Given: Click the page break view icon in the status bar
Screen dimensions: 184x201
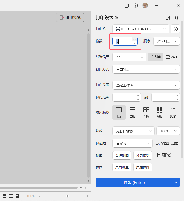Looking at the screenshot, I should tap(18, 196).
